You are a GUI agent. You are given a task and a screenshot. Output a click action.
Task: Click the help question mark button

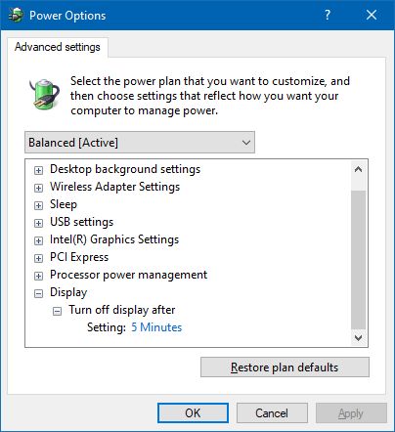pyautogui.click(x=328, y=15)
